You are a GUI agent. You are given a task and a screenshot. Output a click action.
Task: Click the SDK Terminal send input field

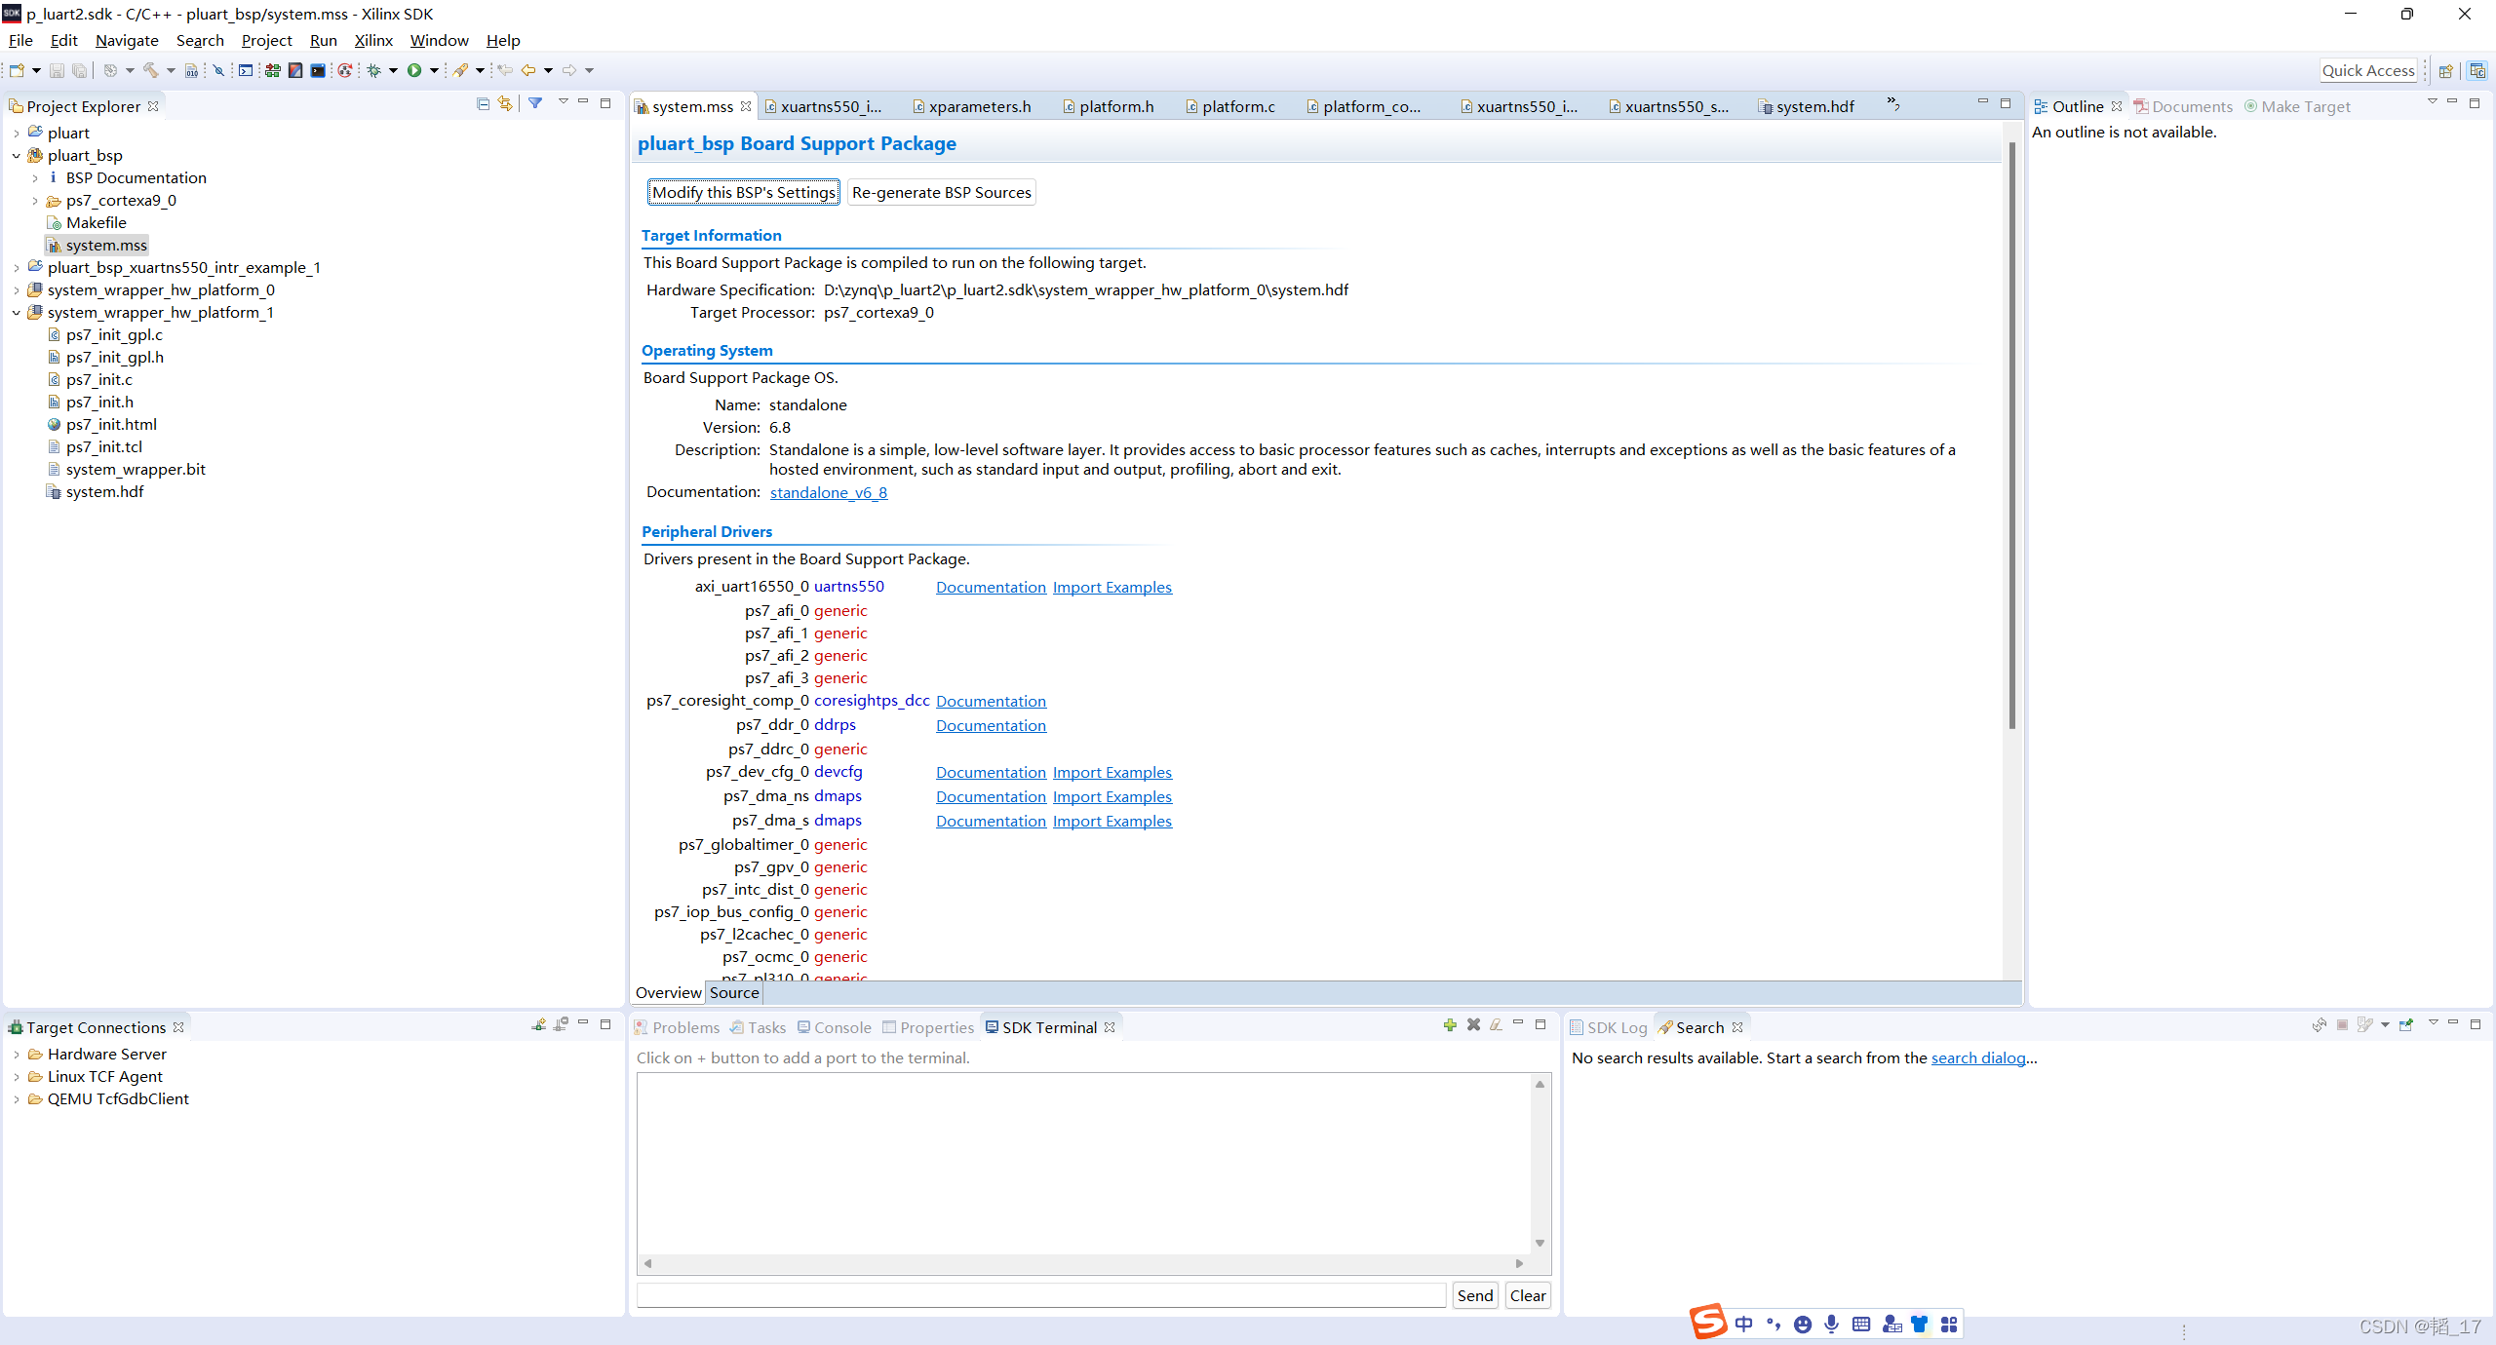[x=1040, y=1295]
